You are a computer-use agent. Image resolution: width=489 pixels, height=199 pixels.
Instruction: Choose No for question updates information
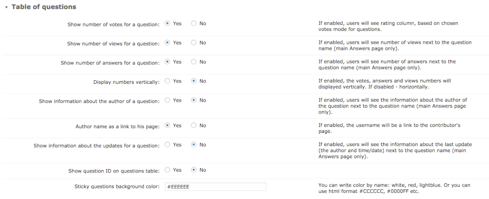(194, 144)
